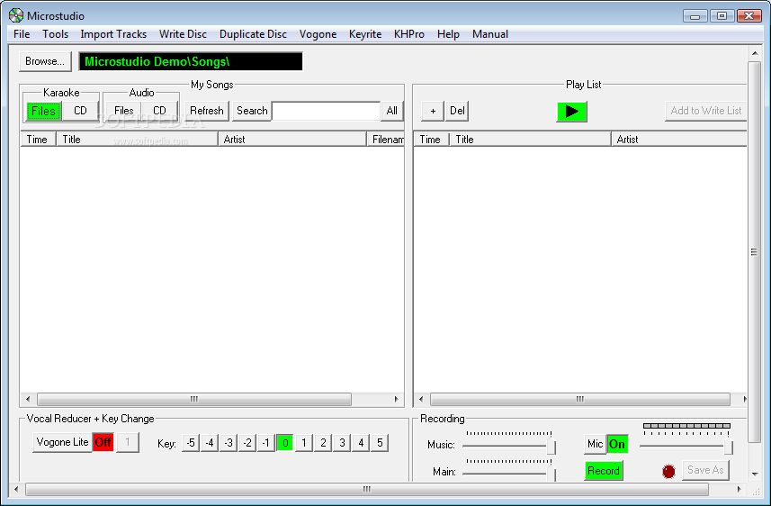This screenshot has width=771, height=506.
Task: Click main window vertical scrollbar down arrow
Action: (x=755, y=474)
